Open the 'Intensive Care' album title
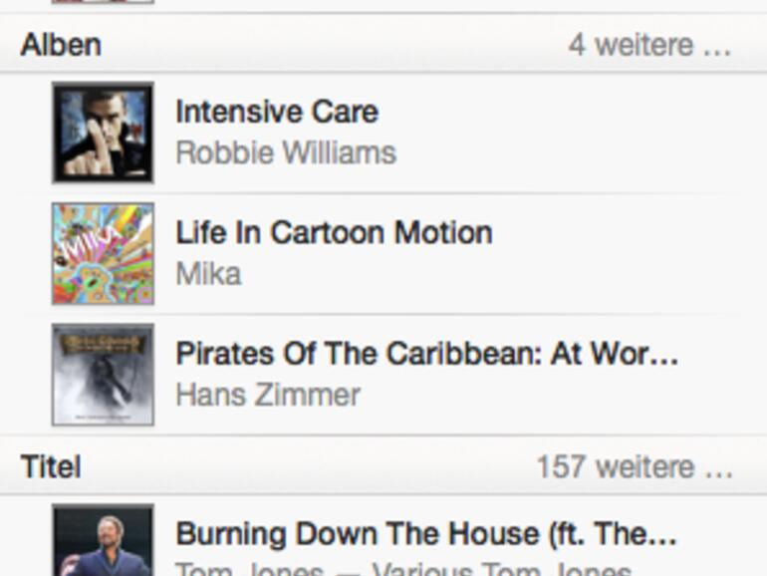This screenshot has height=576, width=767. click(277, 112)
